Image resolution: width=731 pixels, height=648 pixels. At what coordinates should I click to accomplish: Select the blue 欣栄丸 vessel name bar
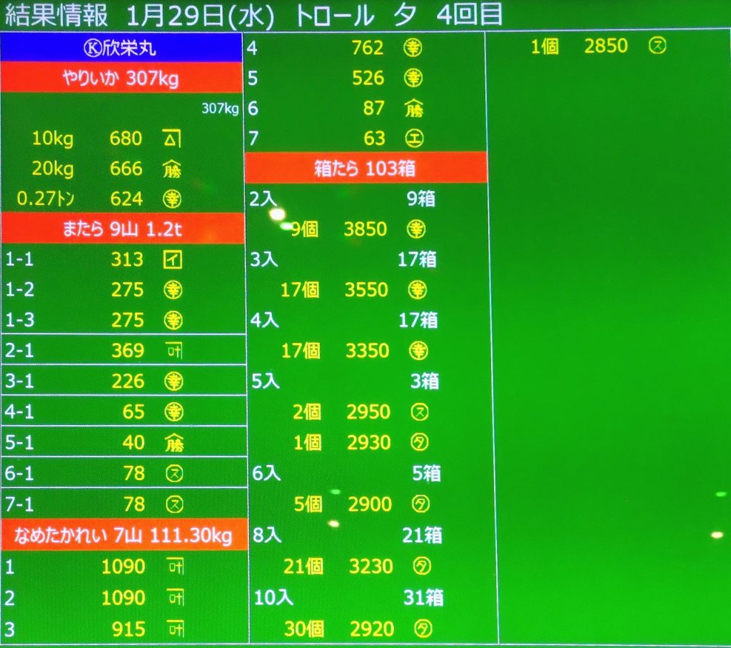[122, 48]
